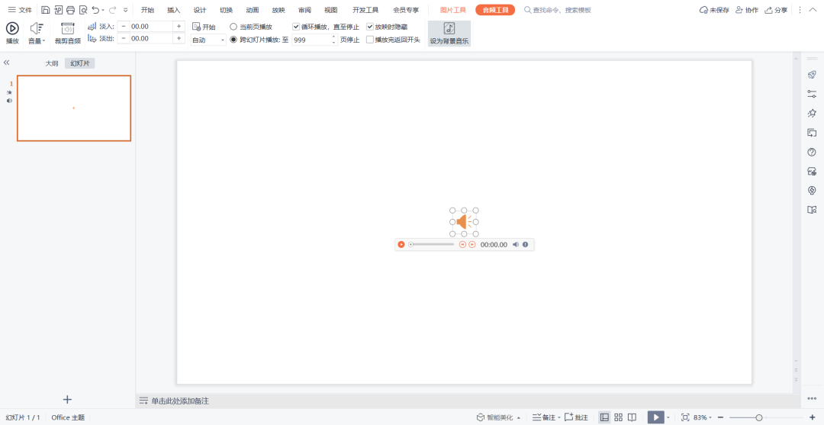Open the properties sliders icon in sidebar
The height and width of the screenshot is (425, 824).
coord(812,94)
